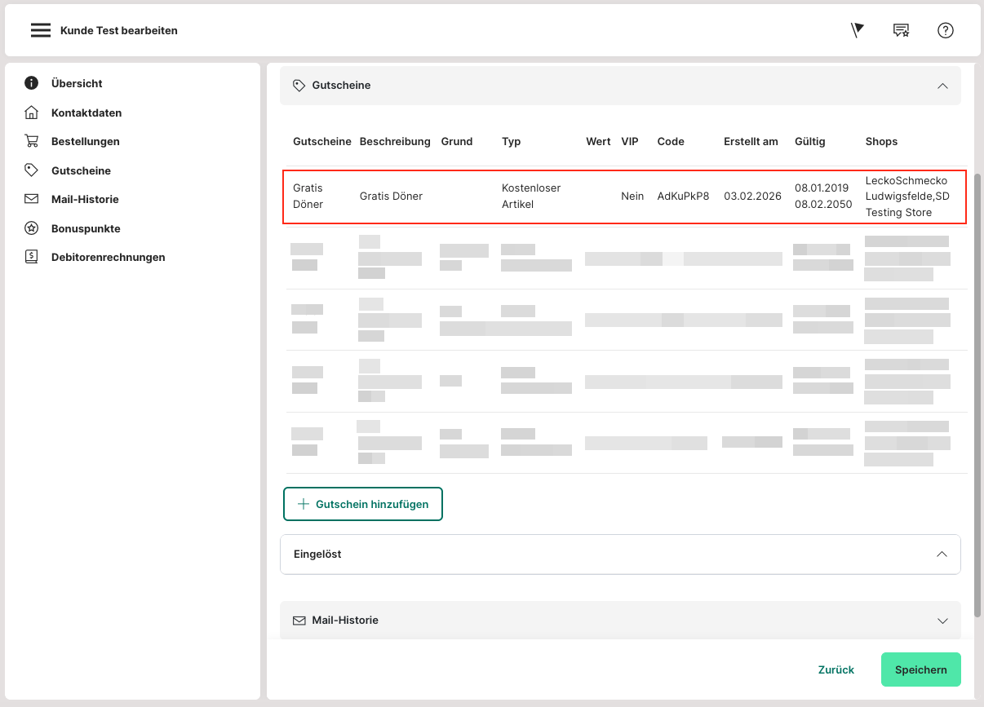Screen dimensions: 984x707
Task: Click the Kontaktdaten house icon
Action: (x=32, y=113)
